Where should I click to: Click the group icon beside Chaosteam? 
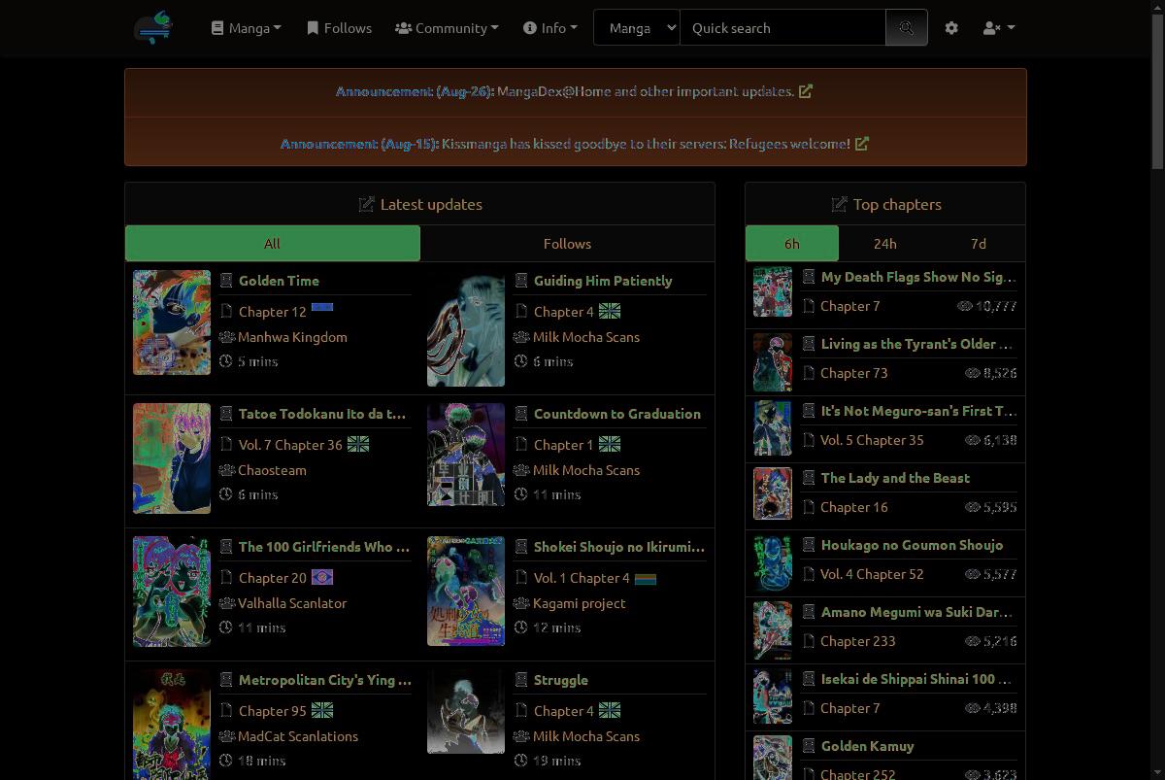click(x=227, y=470)
